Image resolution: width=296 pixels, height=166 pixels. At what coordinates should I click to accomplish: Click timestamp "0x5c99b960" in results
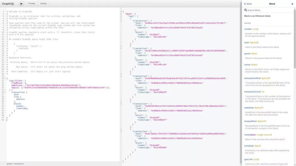click(x=160, y=148)
